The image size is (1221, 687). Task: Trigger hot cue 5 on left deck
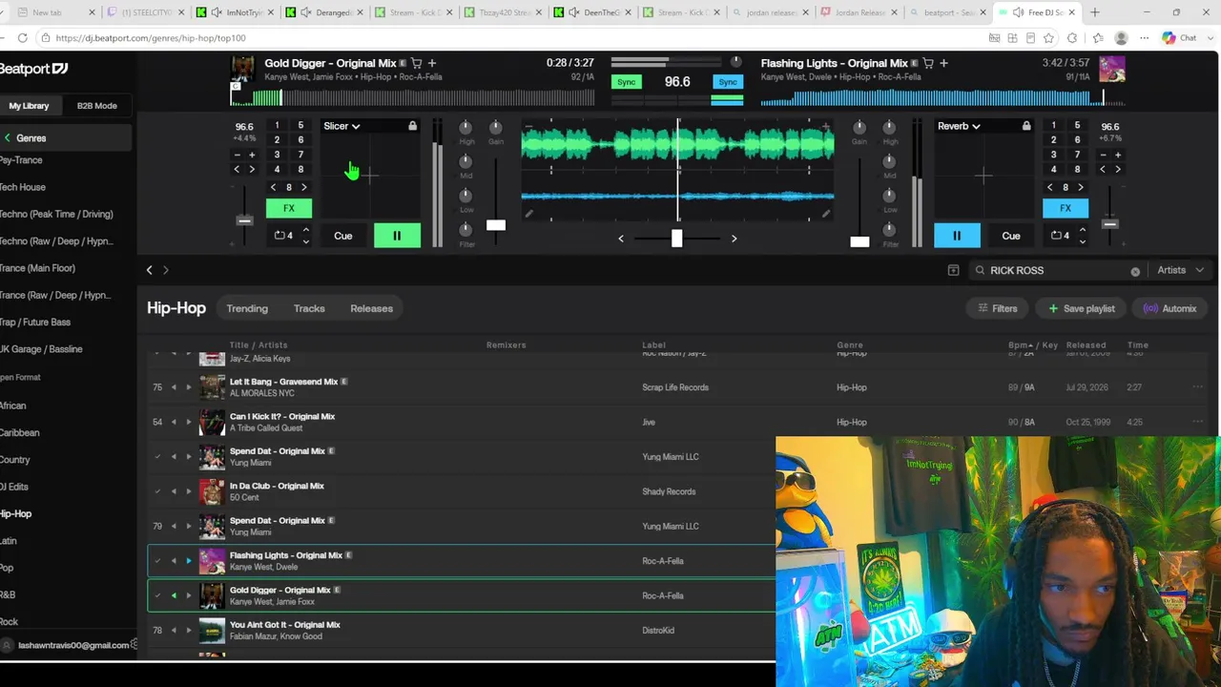(300, 125)
